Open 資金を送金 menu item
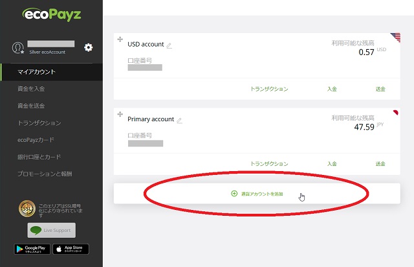The image size is (414, 267). [31, 106]
